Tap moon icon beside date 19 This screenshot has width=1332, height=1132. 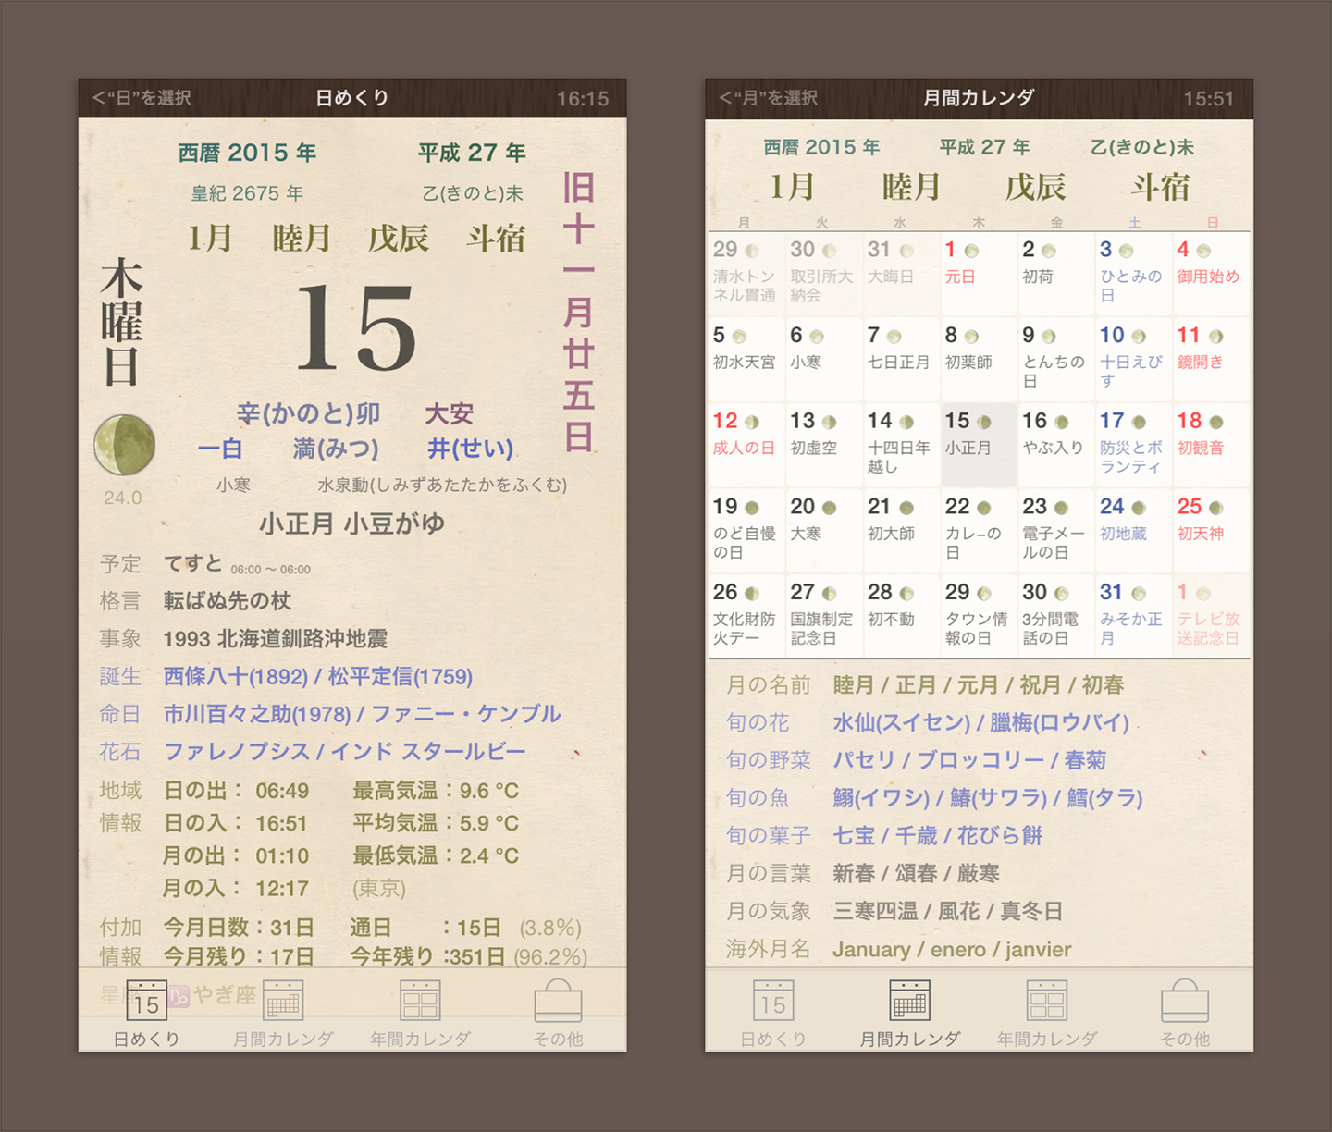(752, 508)
